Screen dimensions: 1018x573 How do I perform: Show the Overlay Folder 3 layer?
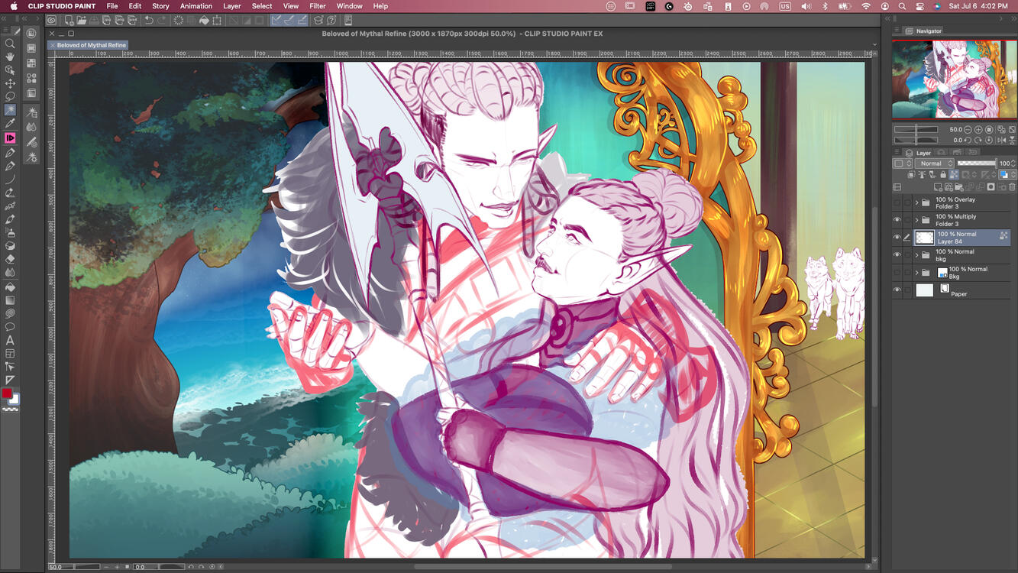pyautogui.click(x=897, y=203)
